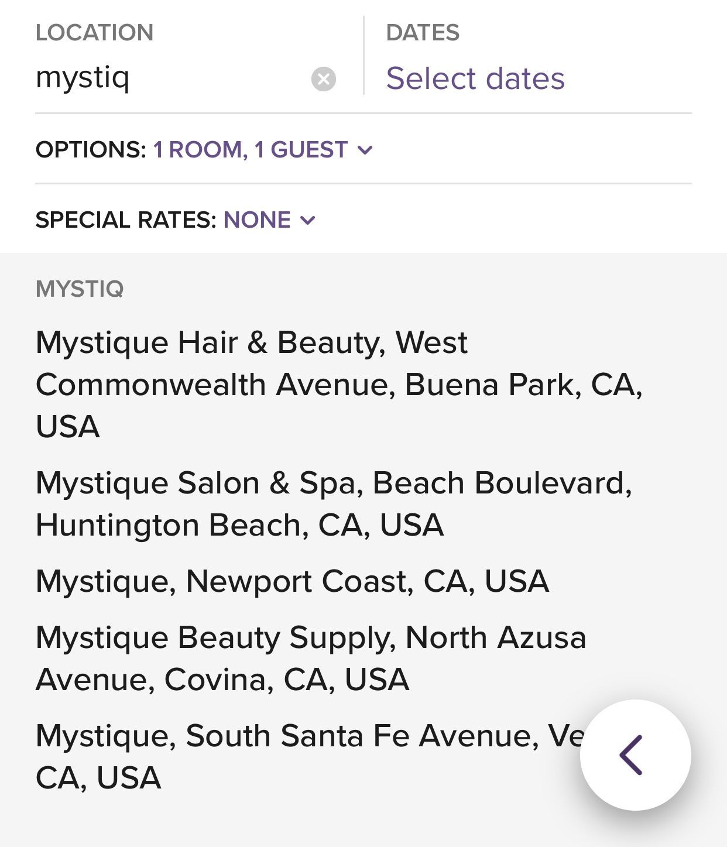
Task: Clear the location search text
Action: 323,79
